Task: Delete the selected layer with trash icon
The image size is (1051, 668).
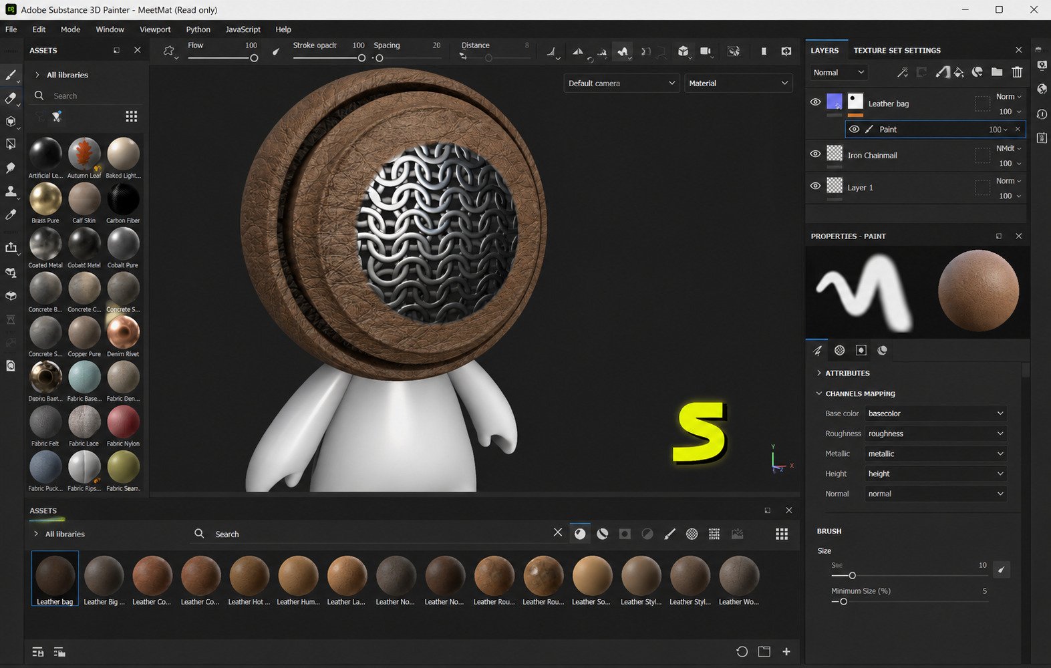Action: [1017, 72]
